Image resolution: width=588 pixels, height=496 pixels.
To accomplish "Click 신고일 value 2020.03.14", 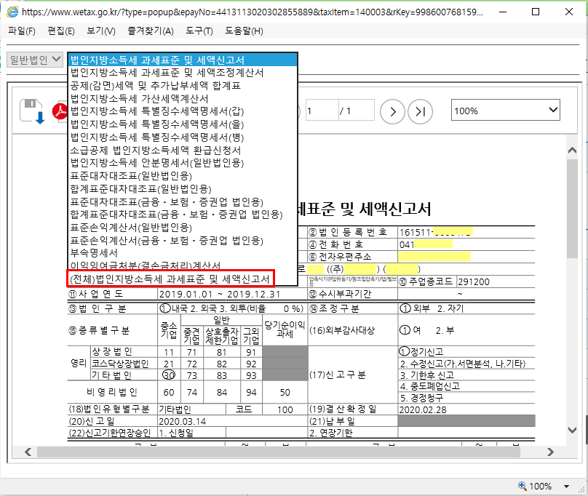I will click(183, 422).
